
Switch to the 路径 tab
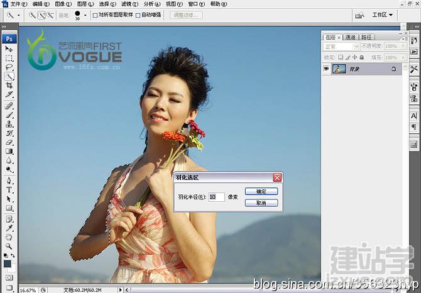tap(366, 37)
